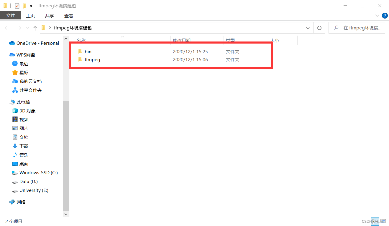Viewport: 389px width, 226px height.
Task: Click the Help question mark icon
Action: [x=385, y=16]
